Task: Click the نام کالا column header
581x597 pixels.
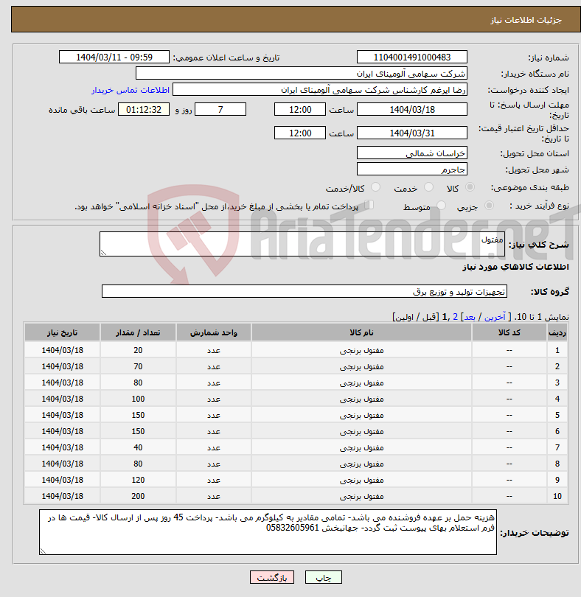Action: [x=361, y=332]
